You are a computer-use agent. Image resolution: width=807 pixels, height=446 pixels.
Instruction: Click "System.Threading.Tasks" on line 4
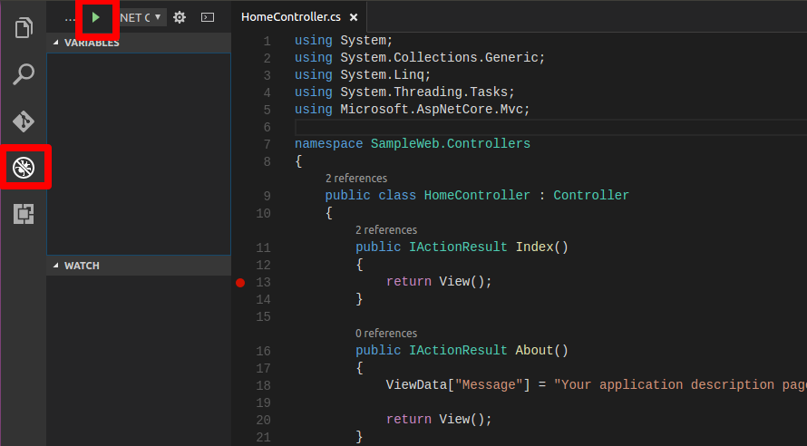[423, 92]
